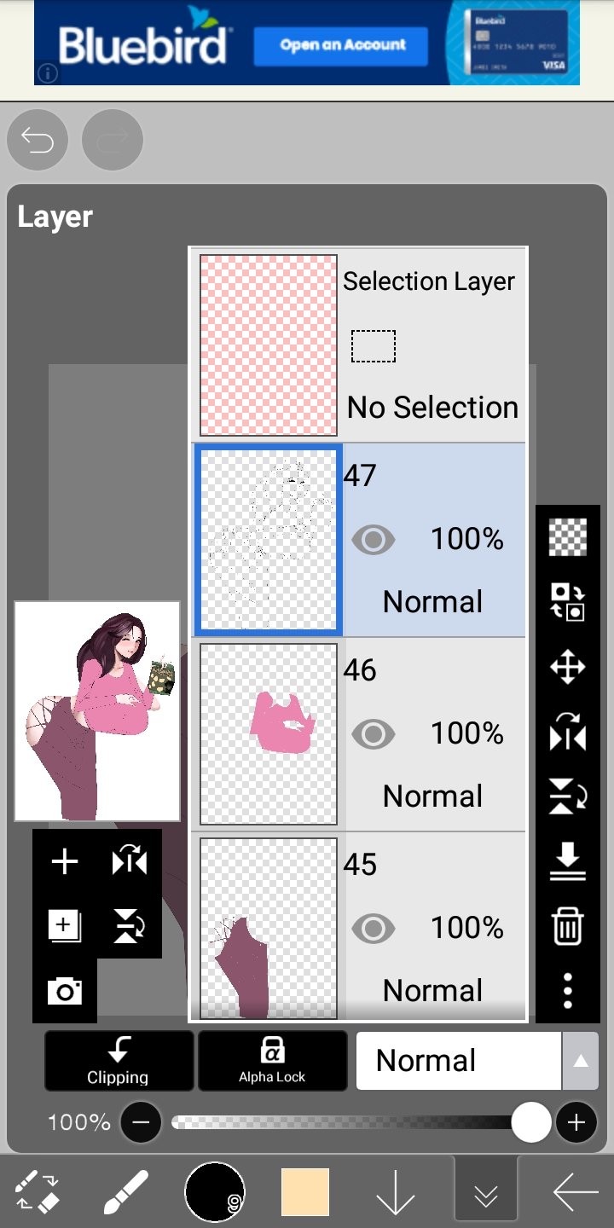The image size is (614, 1228).
Task: Toggle visibility of layer 46
Action: pyautogui.click(x=373, y=734)
